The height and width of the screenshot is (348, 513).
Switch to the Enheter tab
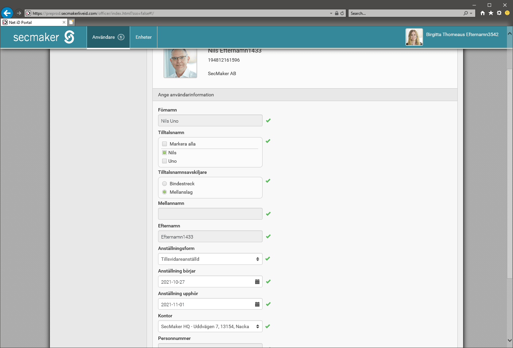(144, 37)
